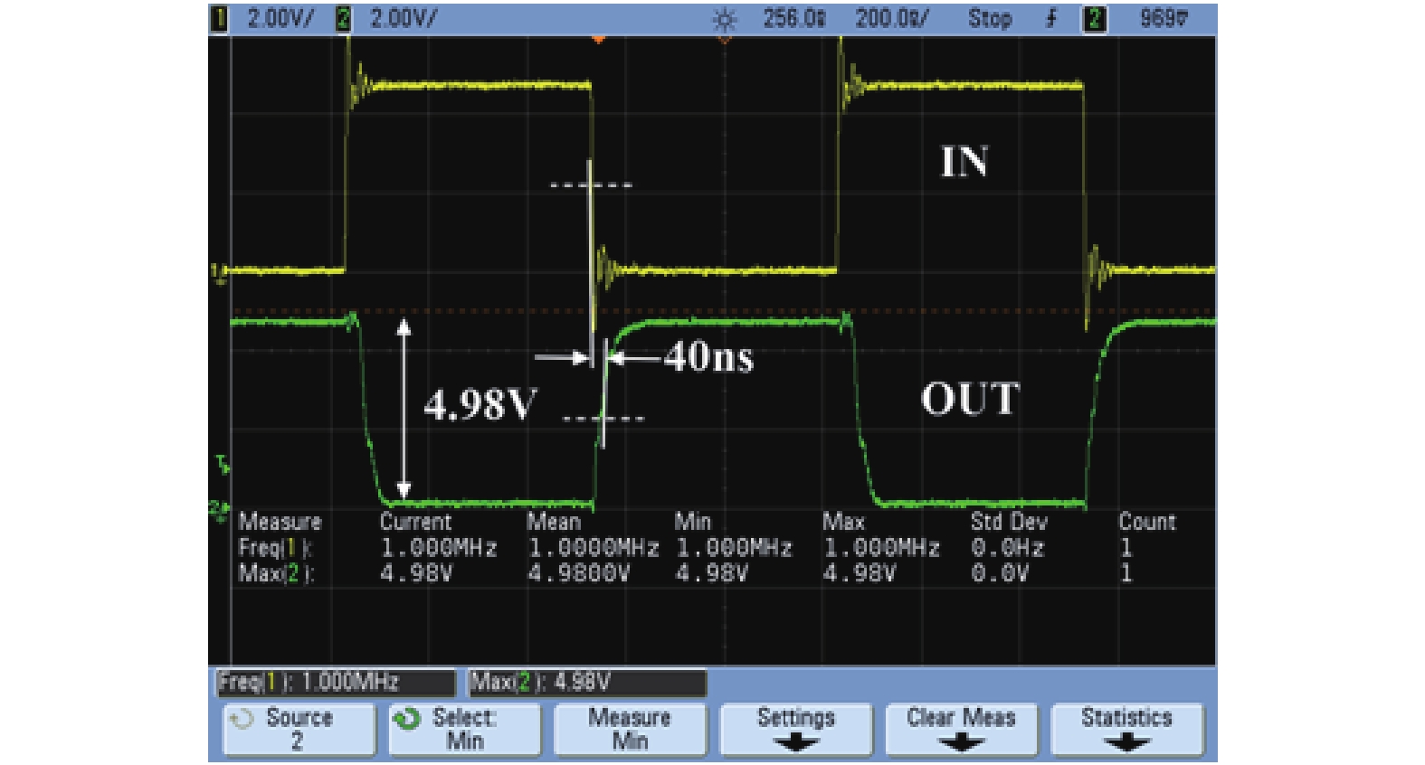This screenshot has height=765, width=1425.
Task: Click the green rotary icon on Select softkey
Action: (x=407, y=720)
